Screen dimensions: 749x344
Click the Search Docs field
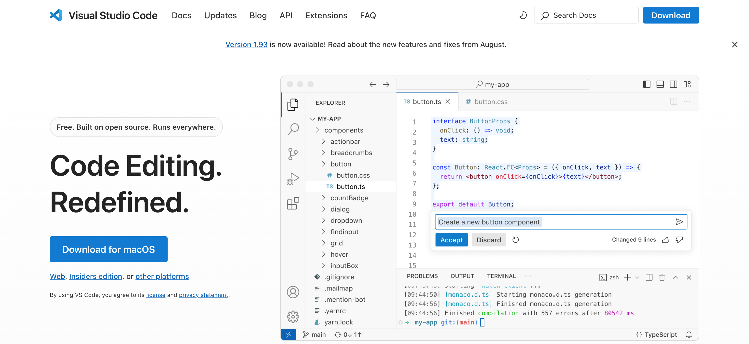(586, 15)
